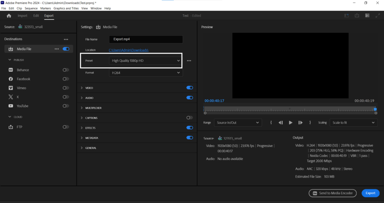Click the Play button under the preview
Viewport: 384px width, 203px height.
tap(291, 123)
